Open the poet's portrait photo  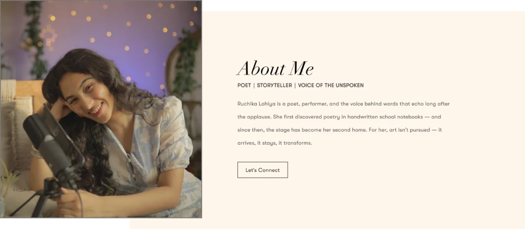point(101,109)
